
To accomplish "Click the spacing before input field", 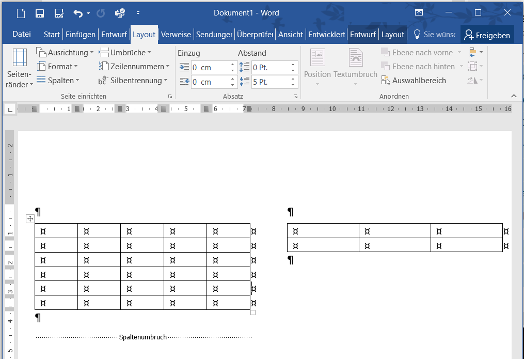I will coord(271,68).
